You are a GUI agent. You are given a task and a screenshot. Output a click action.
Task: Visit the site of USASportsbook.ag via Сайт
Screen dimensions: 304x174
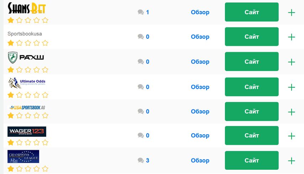click(252, 112)
